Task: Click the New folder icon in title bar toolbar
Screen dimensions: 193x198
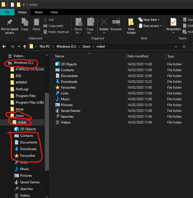Action: pyautogui.click(x=19, y=5)
